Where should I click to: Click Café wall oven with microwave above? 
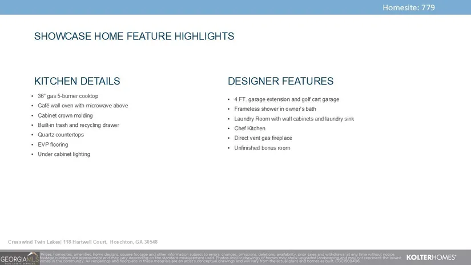[83, 106]
